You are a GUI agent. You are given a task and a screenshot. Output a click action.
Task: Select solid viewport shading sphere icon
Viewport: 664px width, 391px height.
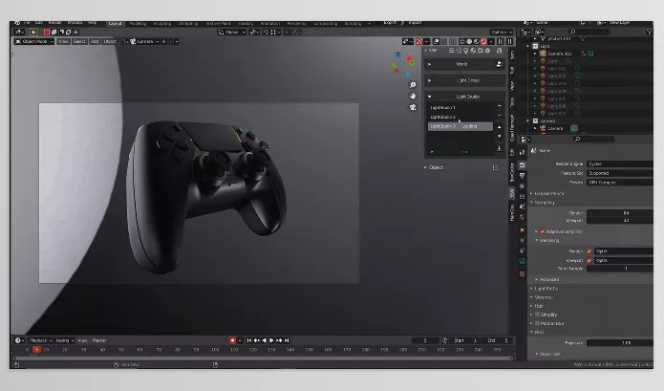click(x=469, y=41)
